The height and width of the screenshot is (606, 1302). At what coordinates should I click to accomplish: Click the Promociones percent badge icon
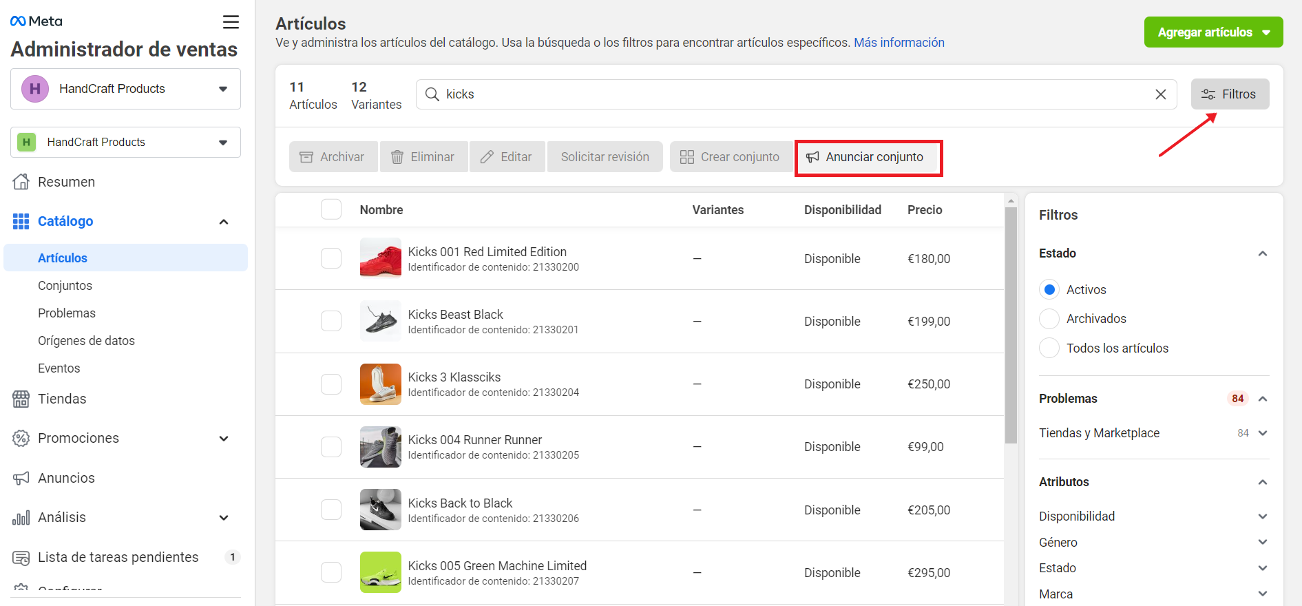21,439
